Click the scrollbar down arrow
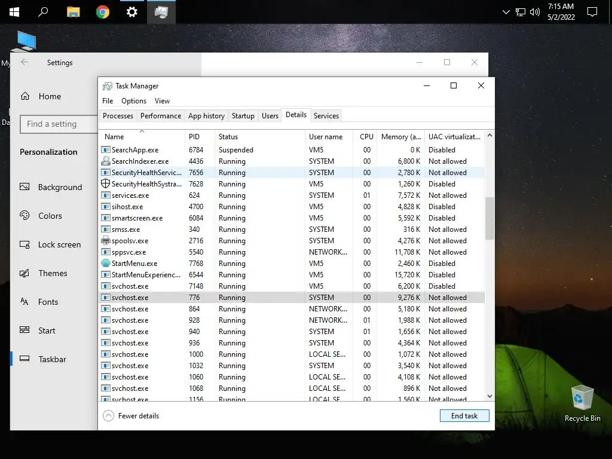612x459 pixels. 489,396
